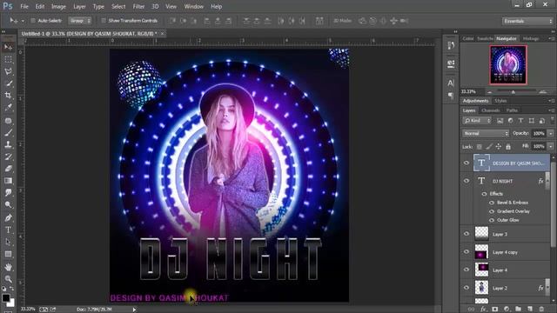557x313 pixels.
Task: Hide Layer 3 with its eye icon
Action: (x=466, y=234)
